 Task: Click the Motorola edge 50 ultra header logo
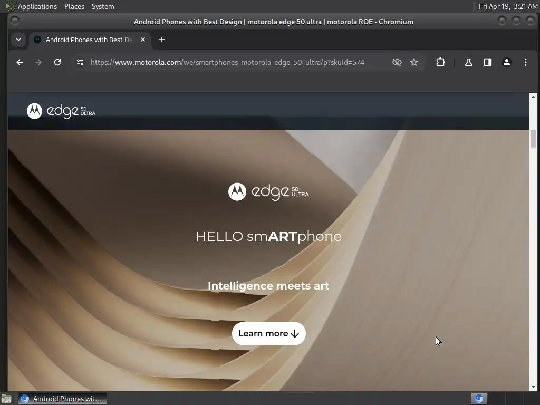tap(61, 111)
